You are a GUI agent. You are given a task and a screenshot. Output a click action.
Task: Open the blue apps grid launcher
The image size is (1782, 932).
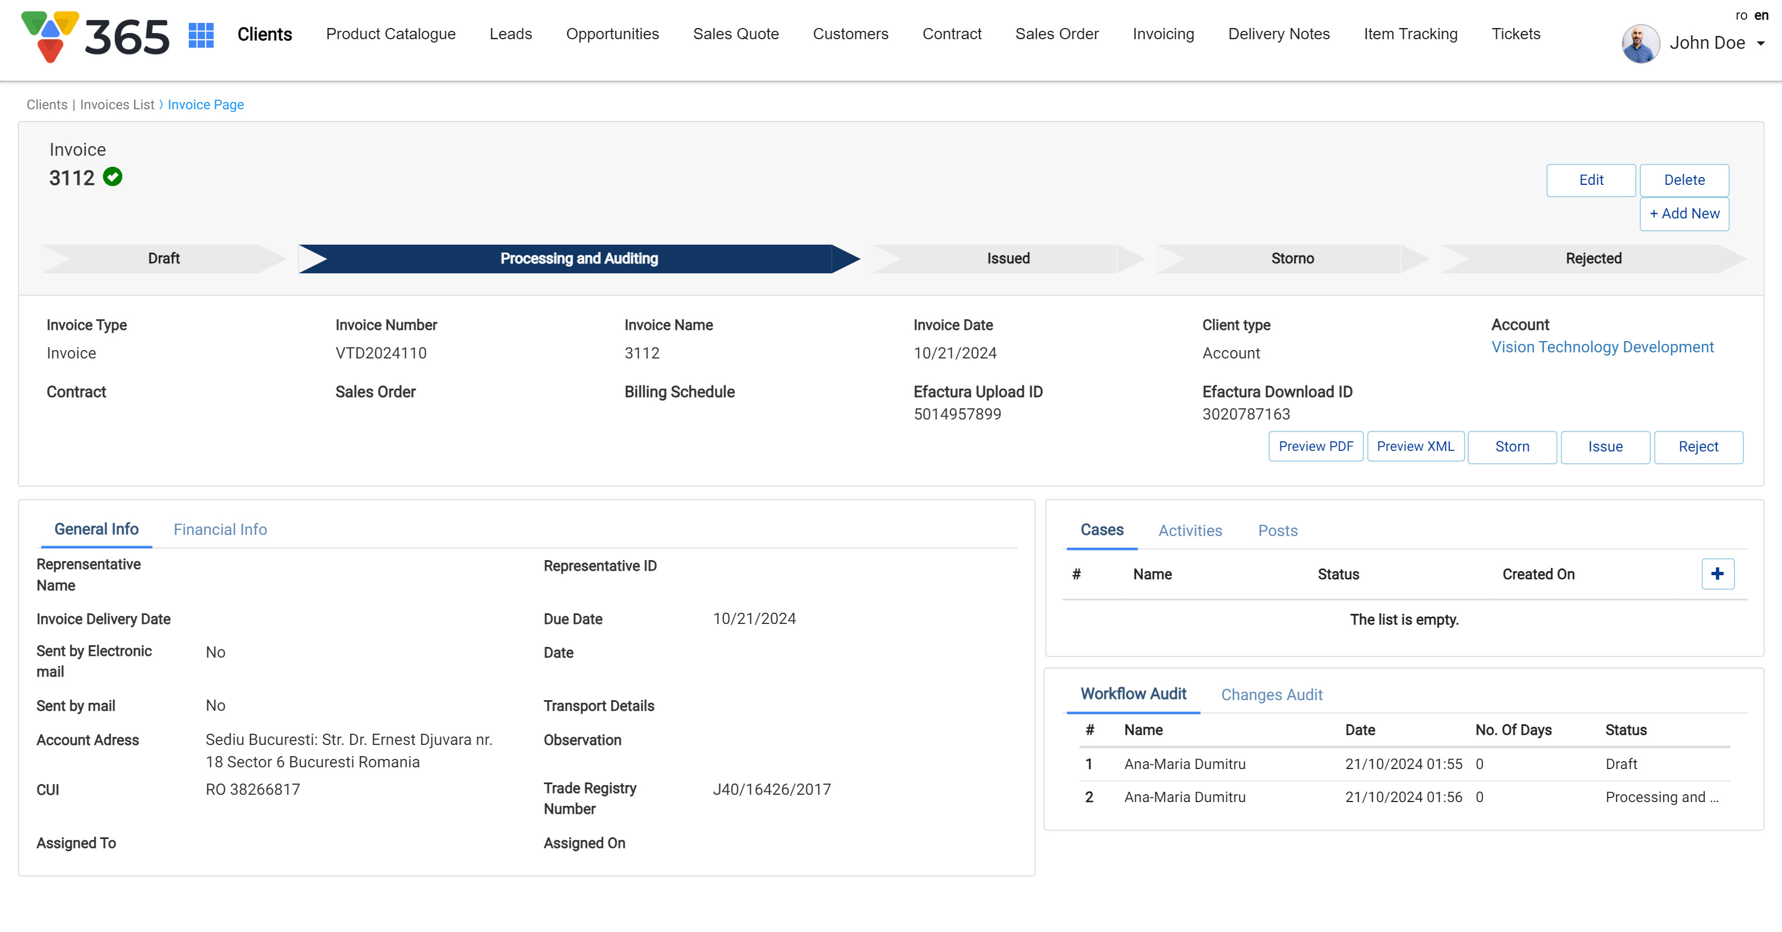click(x=201, y=35)
